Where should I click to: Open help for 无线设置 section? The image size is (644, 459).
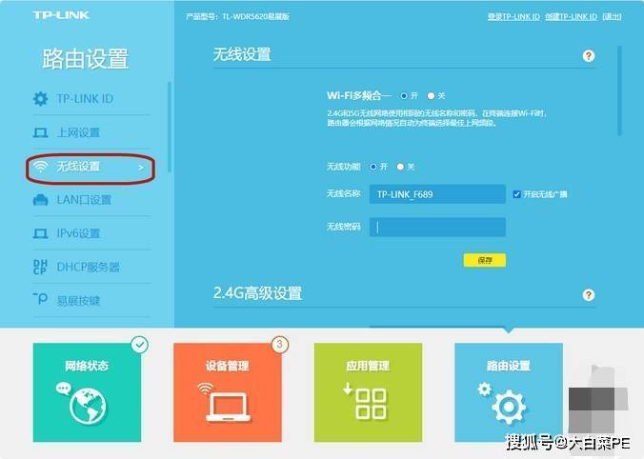coord(589,56)
